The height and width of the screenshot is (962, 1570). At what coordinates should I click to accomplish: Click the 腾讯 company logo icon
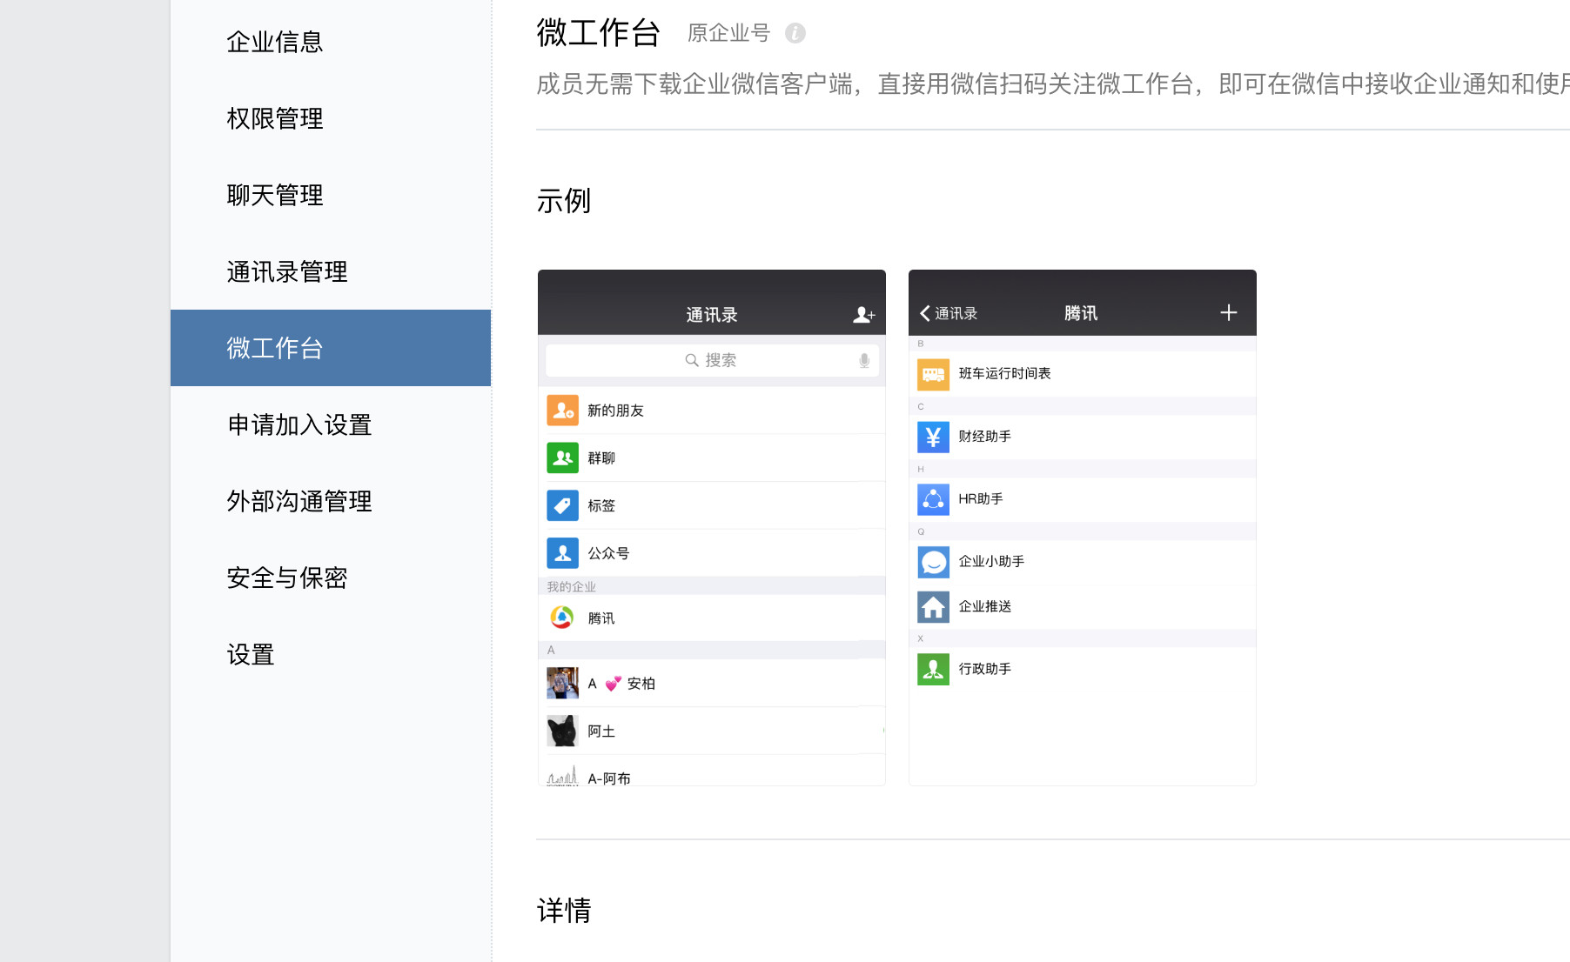click(562, 618)
